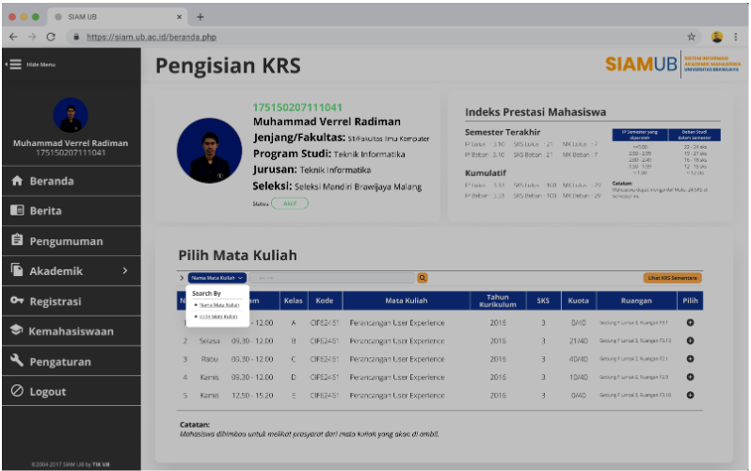Click the browser reload icon
Viewport: 751px width, 471px height.
tap(50, 37)
